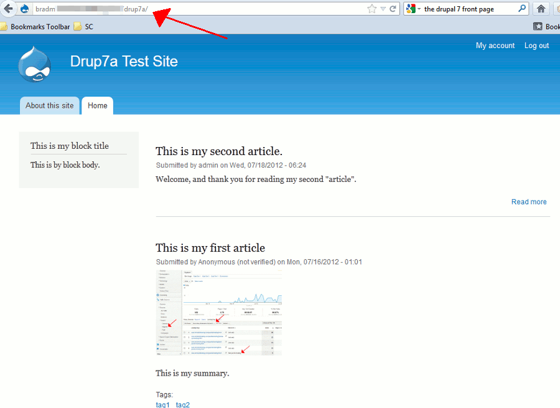This screenshot has height=408, width=560.
Task: Select the Home tab
Action: 98,105
